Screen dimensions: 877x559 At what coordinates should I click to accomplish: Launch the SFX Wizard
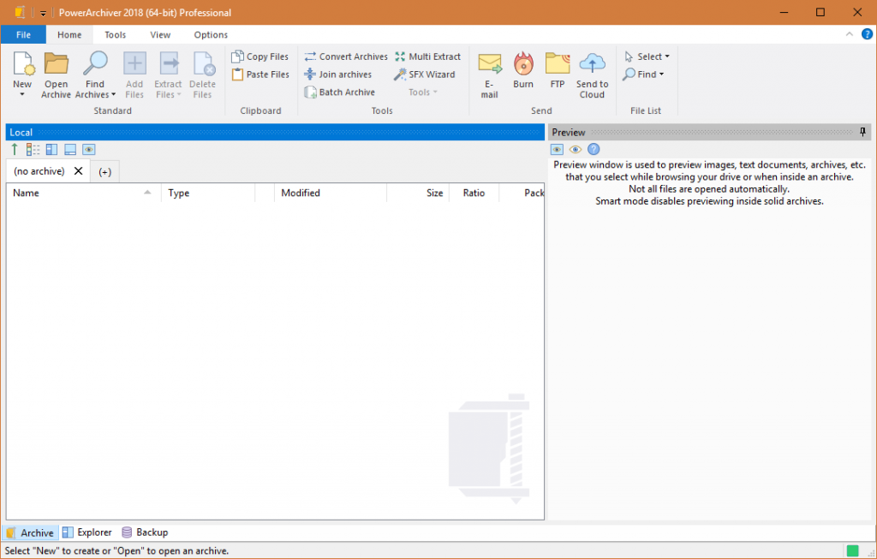coord(425,74)
